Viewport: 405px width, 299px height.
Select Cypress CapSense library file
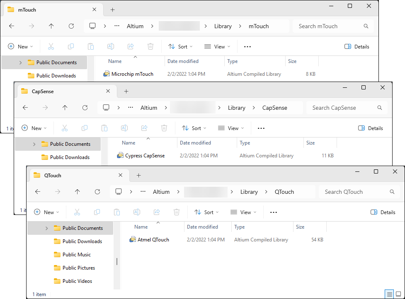click(145, 156)
